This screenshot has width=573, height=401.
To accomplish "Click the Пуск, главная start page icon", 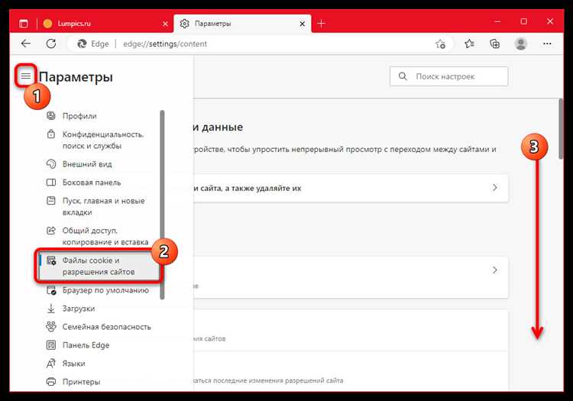I will coord(51,200).
